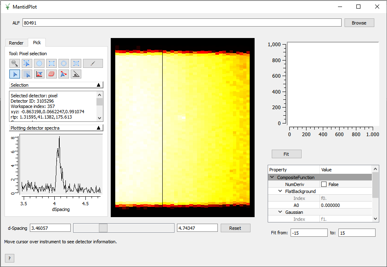Collapse the Selection panel
The height and width of the screenshot is (267, 387).
pos(98,85)
